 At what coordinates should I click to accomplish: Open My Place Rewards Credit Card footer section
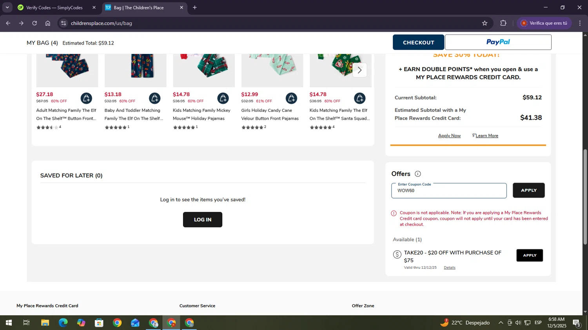[47, 306]
